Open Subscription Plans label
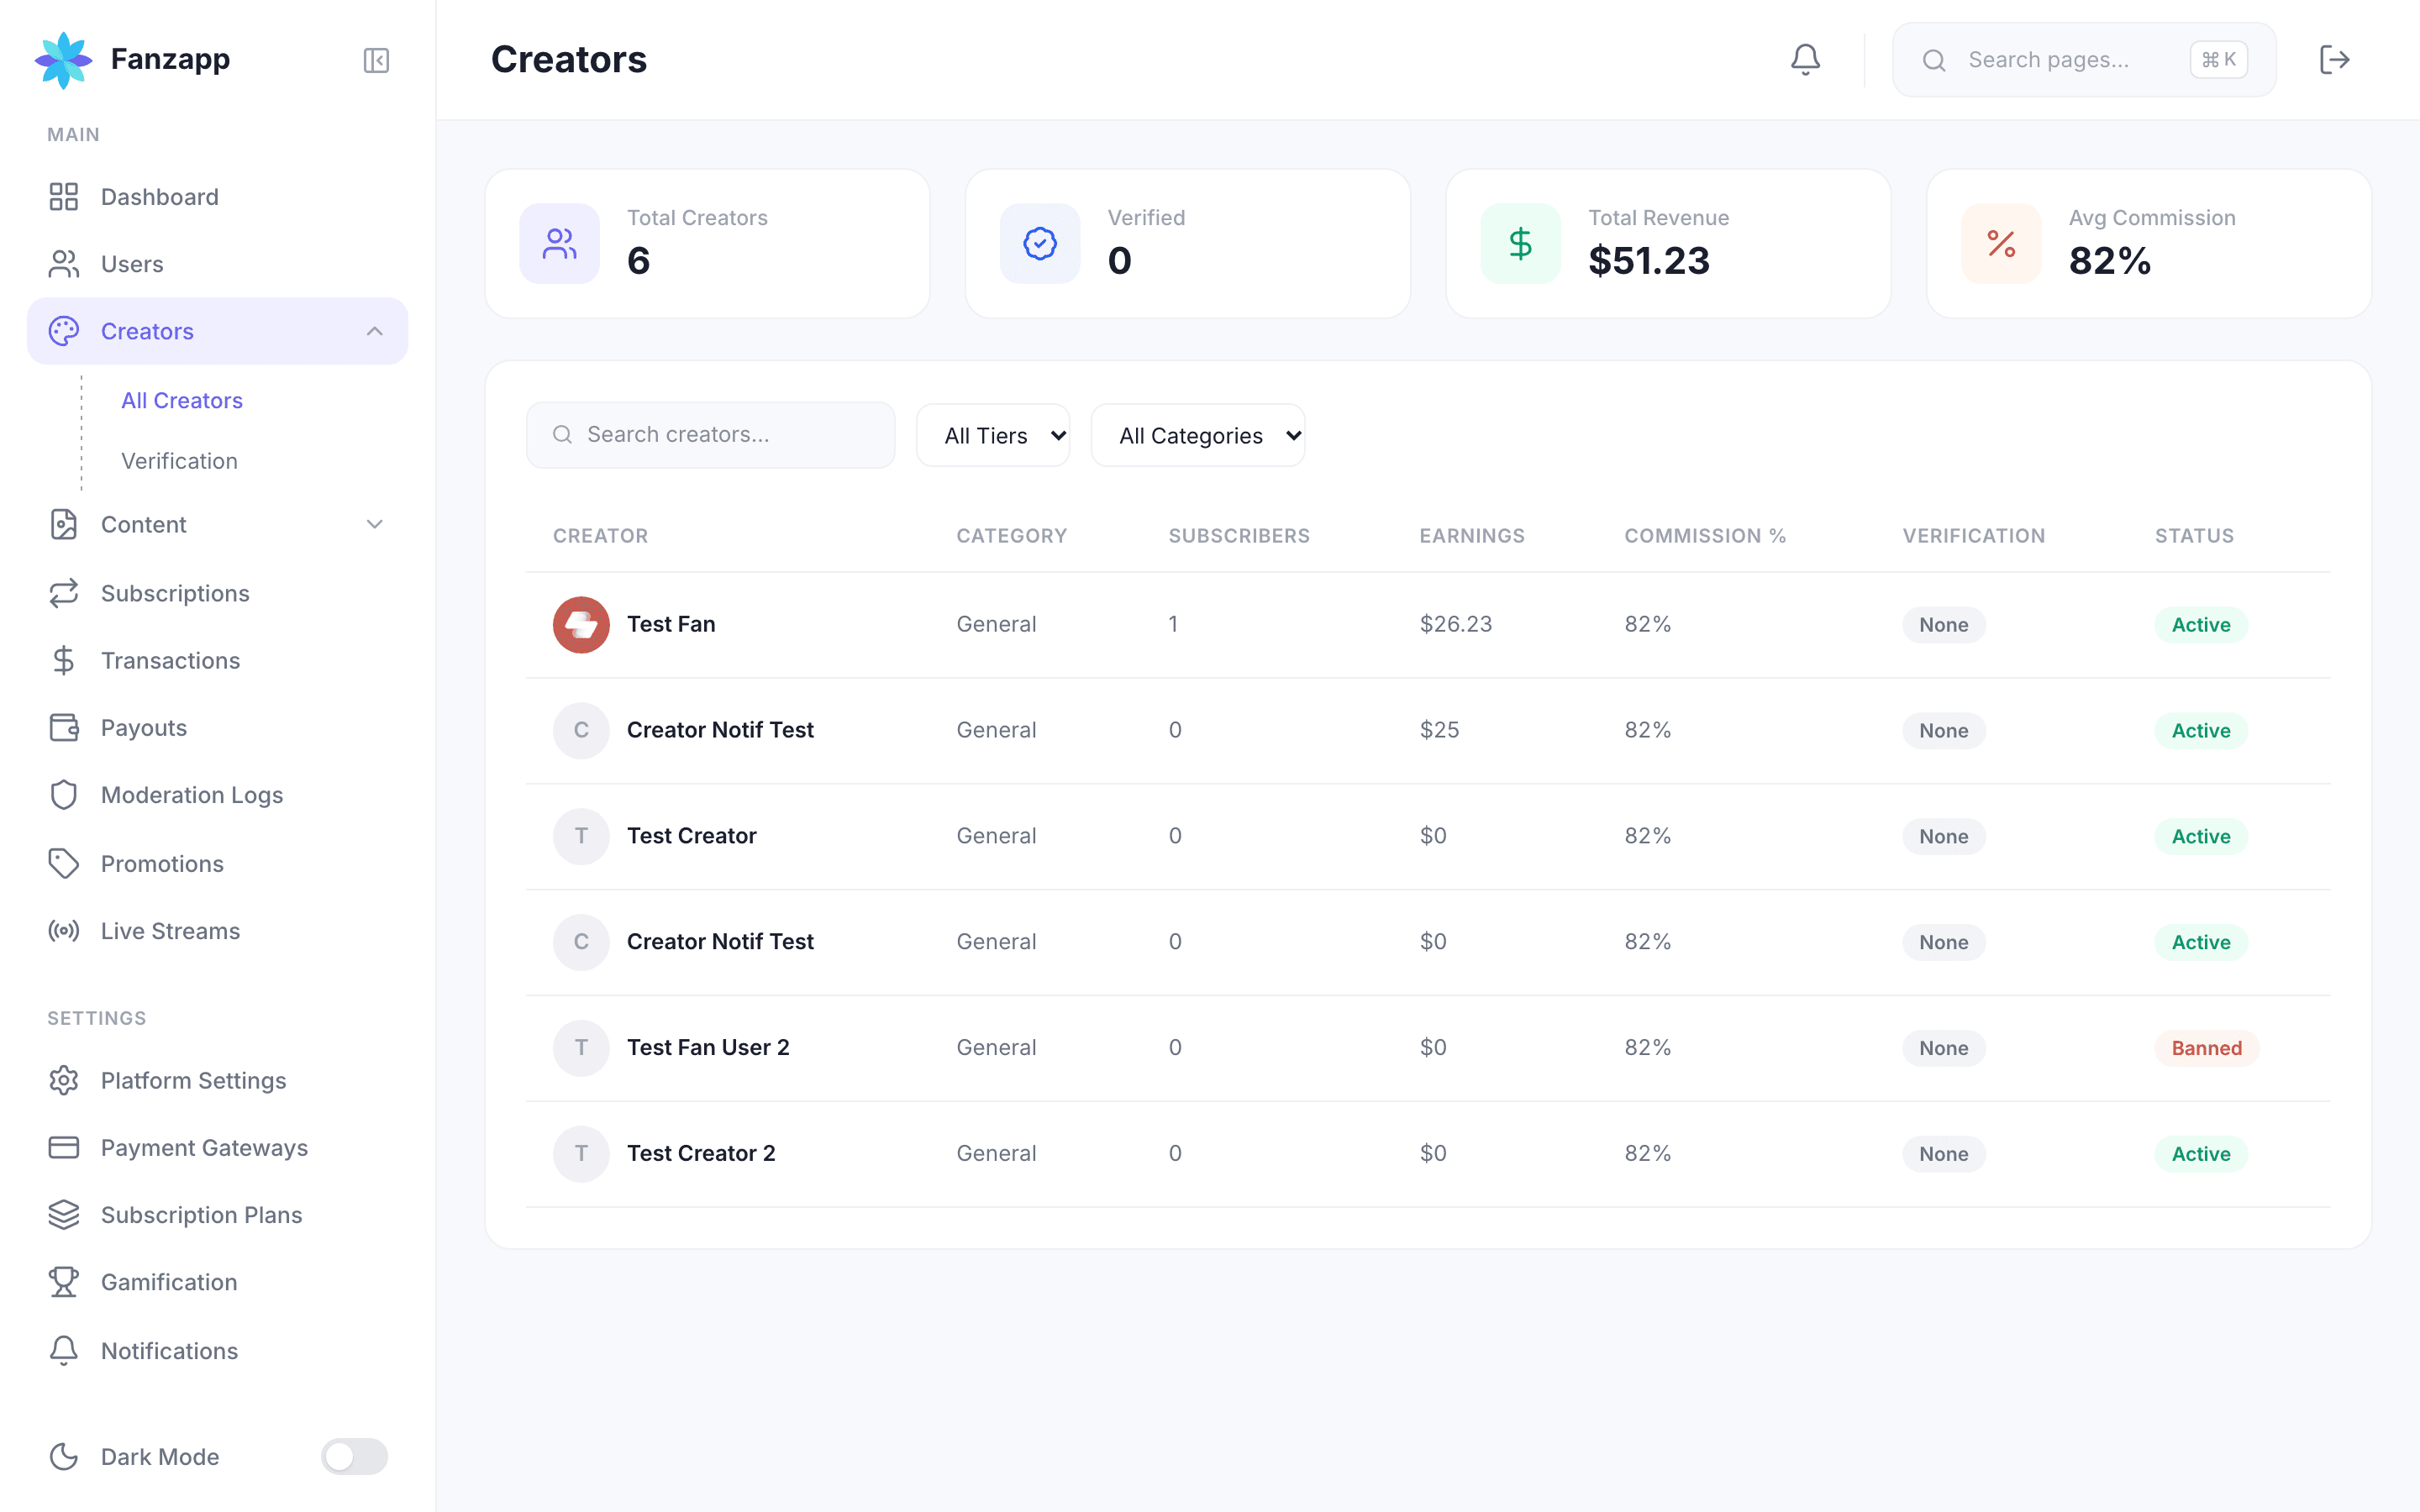The height and width of the screenshot is (1512, 2420). [x=202, y=1214]
